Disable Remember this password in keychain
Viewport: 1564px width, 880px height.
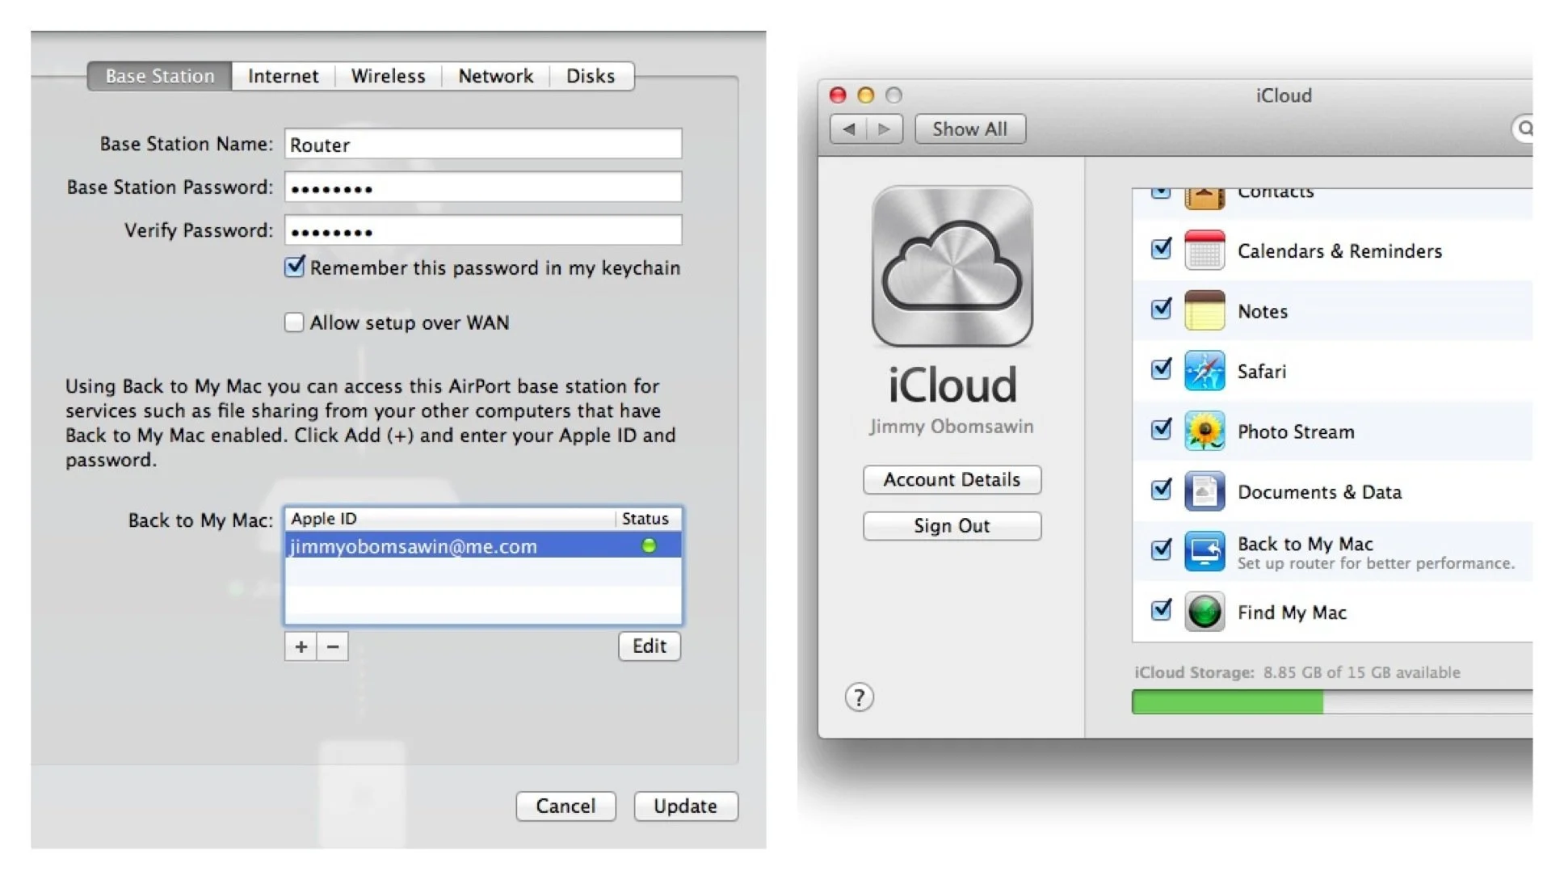pos(295,267)
